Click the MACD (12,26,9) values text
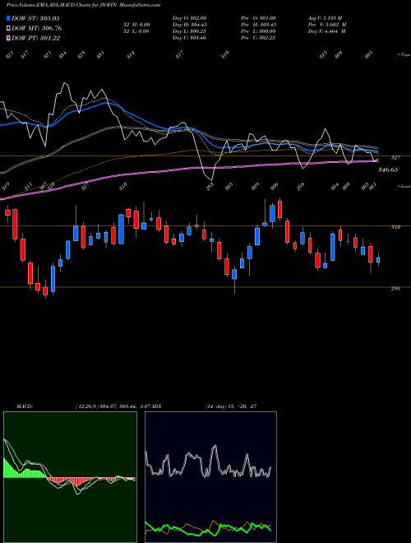 tap(113, 406)
